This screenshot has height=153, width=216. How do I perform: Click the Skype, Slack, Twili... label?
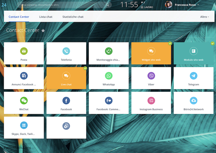pyautogui.click(x=23, y=134)
